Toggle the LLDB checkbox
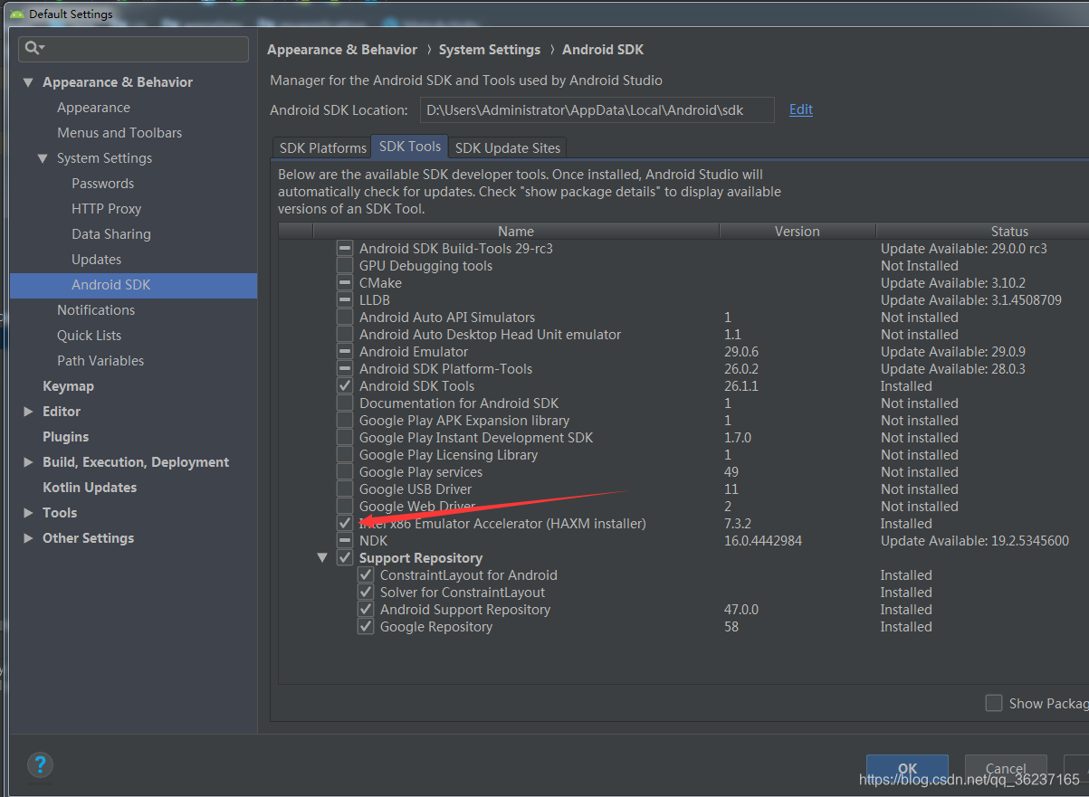This screenshot has width=1089, height=797. pos(345,299)
